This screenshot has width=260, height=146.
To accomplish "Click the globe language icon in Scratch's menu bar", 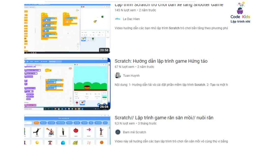I will tap(27, 61).
